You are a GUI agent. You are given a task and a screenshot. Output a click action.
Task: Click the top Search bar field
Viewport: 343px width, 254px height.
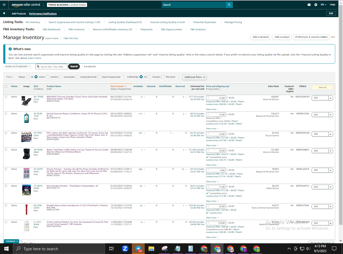click(x=194, y=5)
